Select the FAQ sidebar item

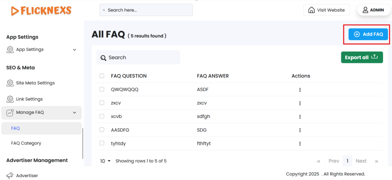point(16,128)
